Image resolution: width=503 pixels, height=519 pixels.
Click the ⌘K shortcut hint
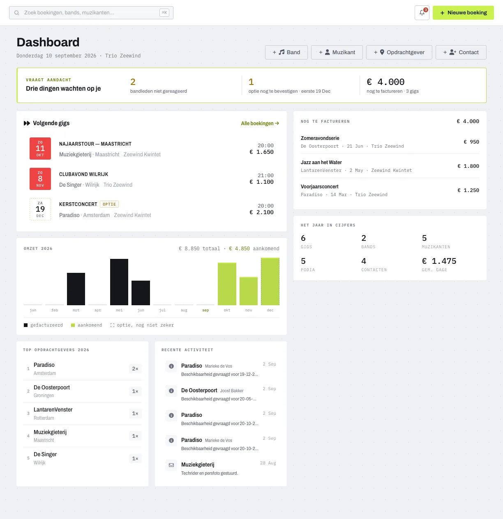pyautogui.click(x=164, y=13)
